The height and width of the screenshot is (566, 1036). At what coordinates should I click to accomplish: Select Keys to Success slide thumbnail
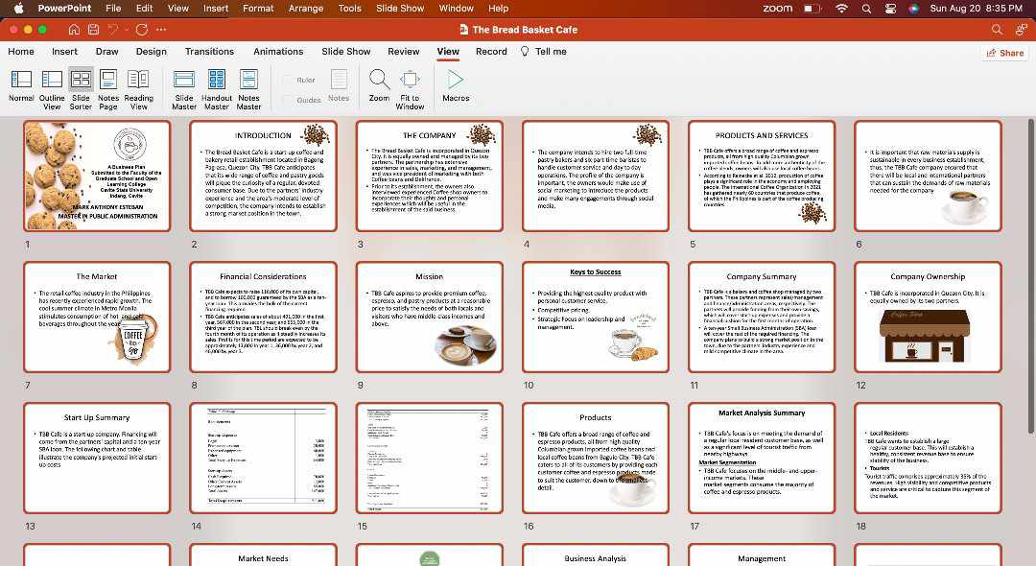point(596,317)
